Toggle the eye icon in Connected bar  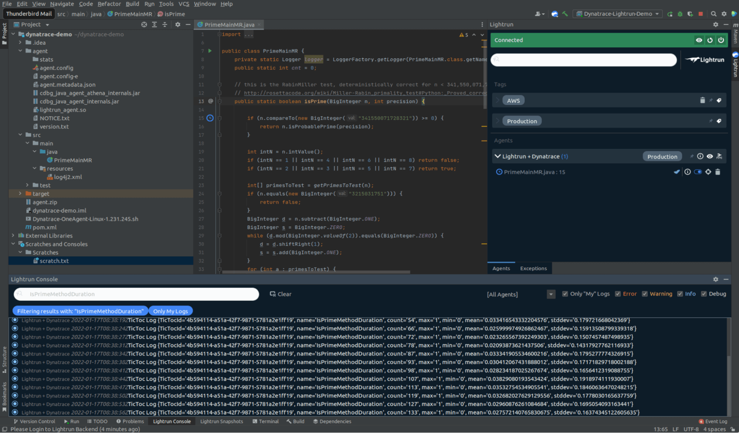(699, 40)
